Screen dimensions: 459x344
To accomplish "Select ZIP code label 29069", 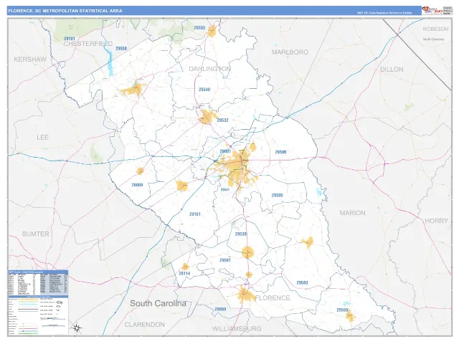I will [137, 185].
